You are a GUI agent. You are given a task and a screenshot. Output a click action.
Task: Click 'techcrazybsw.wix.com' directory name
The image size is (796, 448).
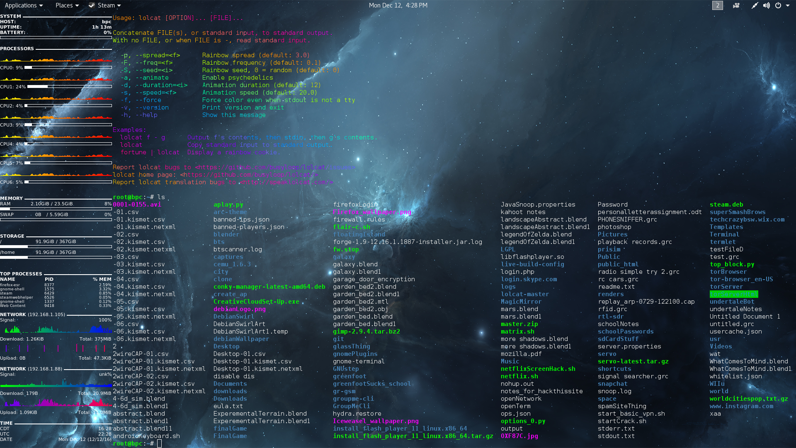coord(747,219)
